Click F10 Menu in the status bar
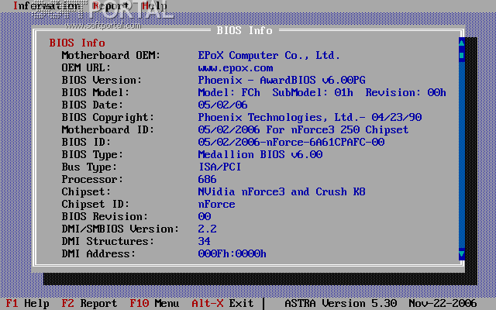Image resolution: width=496 pixels, height=310 pixels. click(154, 303)
